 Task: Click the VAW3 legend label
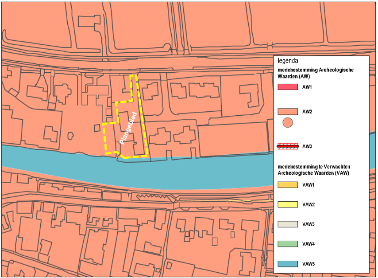(309, 224)
